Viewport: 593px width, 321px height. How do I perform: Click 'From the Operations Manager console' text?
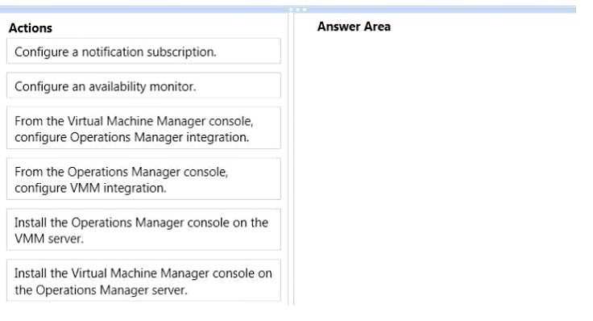122,172
